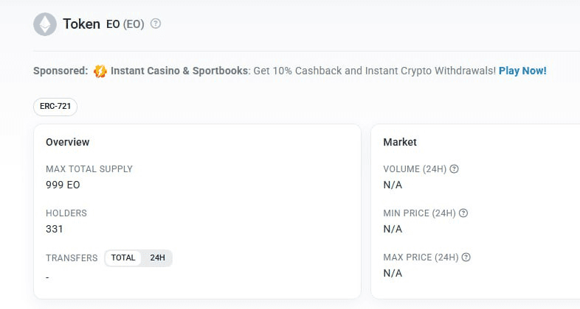
Task: Click the Market card heading
Action: point(400,142)
